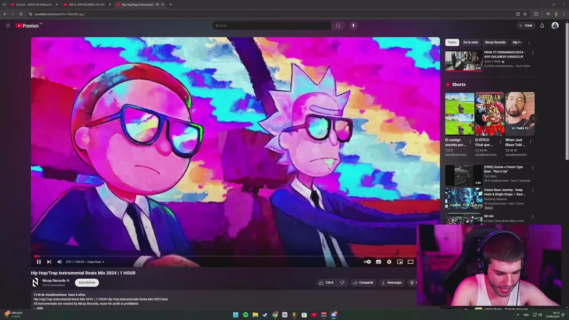Open PROK FT FERNANDOCOSTA video thumbnail
Screen dimensions: 569x320
point(464,61)
